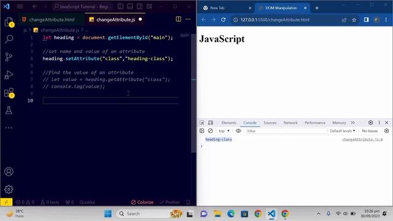
Task: Open the VS Code hamburger menu
Action: pyautogui.click(x=20, y=7)
